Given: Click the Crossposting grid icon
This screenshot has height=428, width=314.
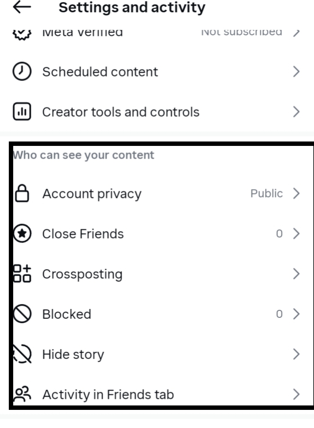Looking at the screenshot, I should point(22,274).
